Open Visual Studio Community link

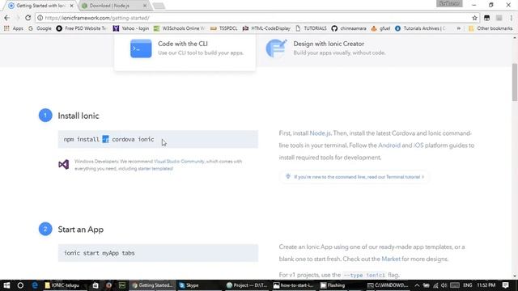pyautogui.click(x=179, y=162)
